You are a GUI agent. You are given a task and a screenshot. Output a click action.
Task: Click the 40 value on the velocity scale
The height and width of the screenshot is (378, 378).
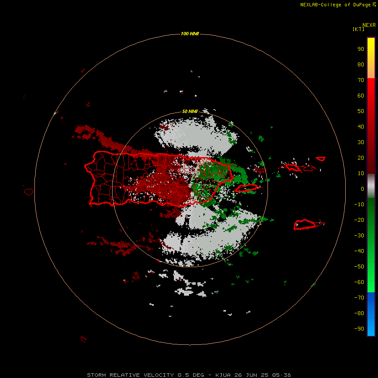pyautogui.click(x=361, y=127)
